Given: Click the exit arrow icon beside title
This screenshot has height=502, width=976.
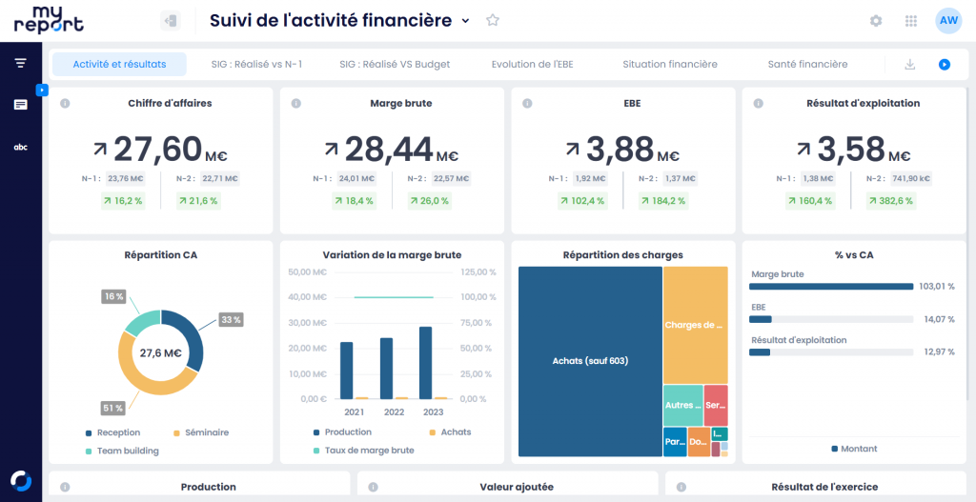Looking at the screenshot, I should [x=171, y=20].
